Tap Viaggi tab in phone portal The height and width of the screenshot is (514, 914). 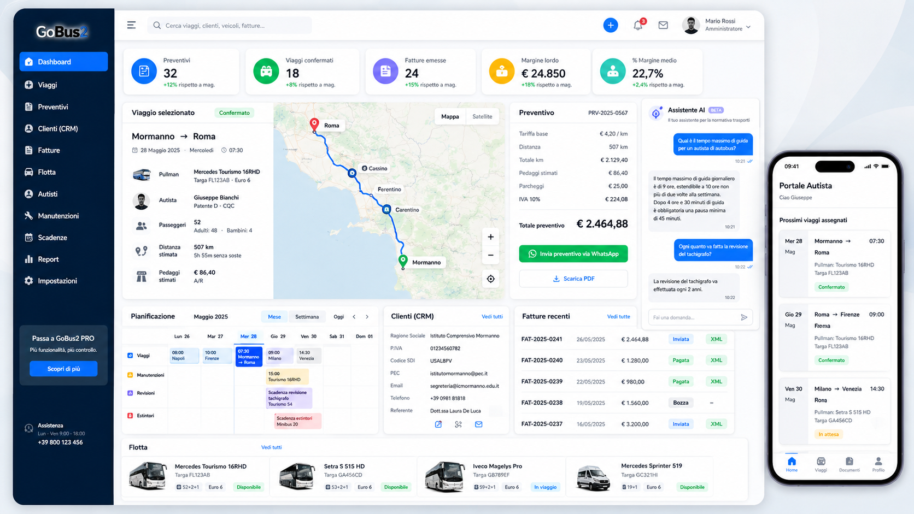click(x=821, y=464)
